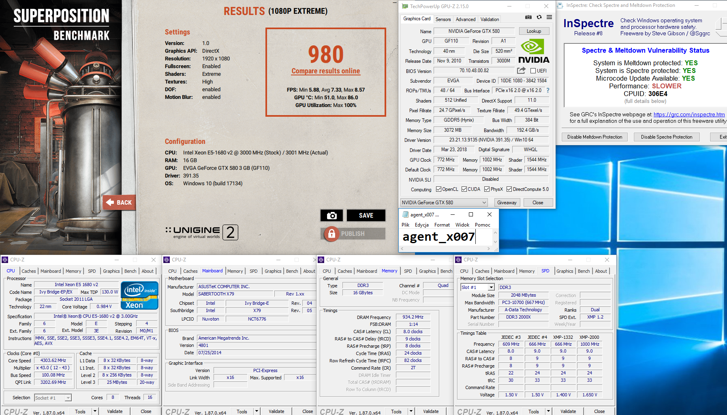Image resolution: width=727 pixels, height=415 pixels.
Task: Toggle the UEFI checkbox in GPU-Z
Action: point(533,71)
